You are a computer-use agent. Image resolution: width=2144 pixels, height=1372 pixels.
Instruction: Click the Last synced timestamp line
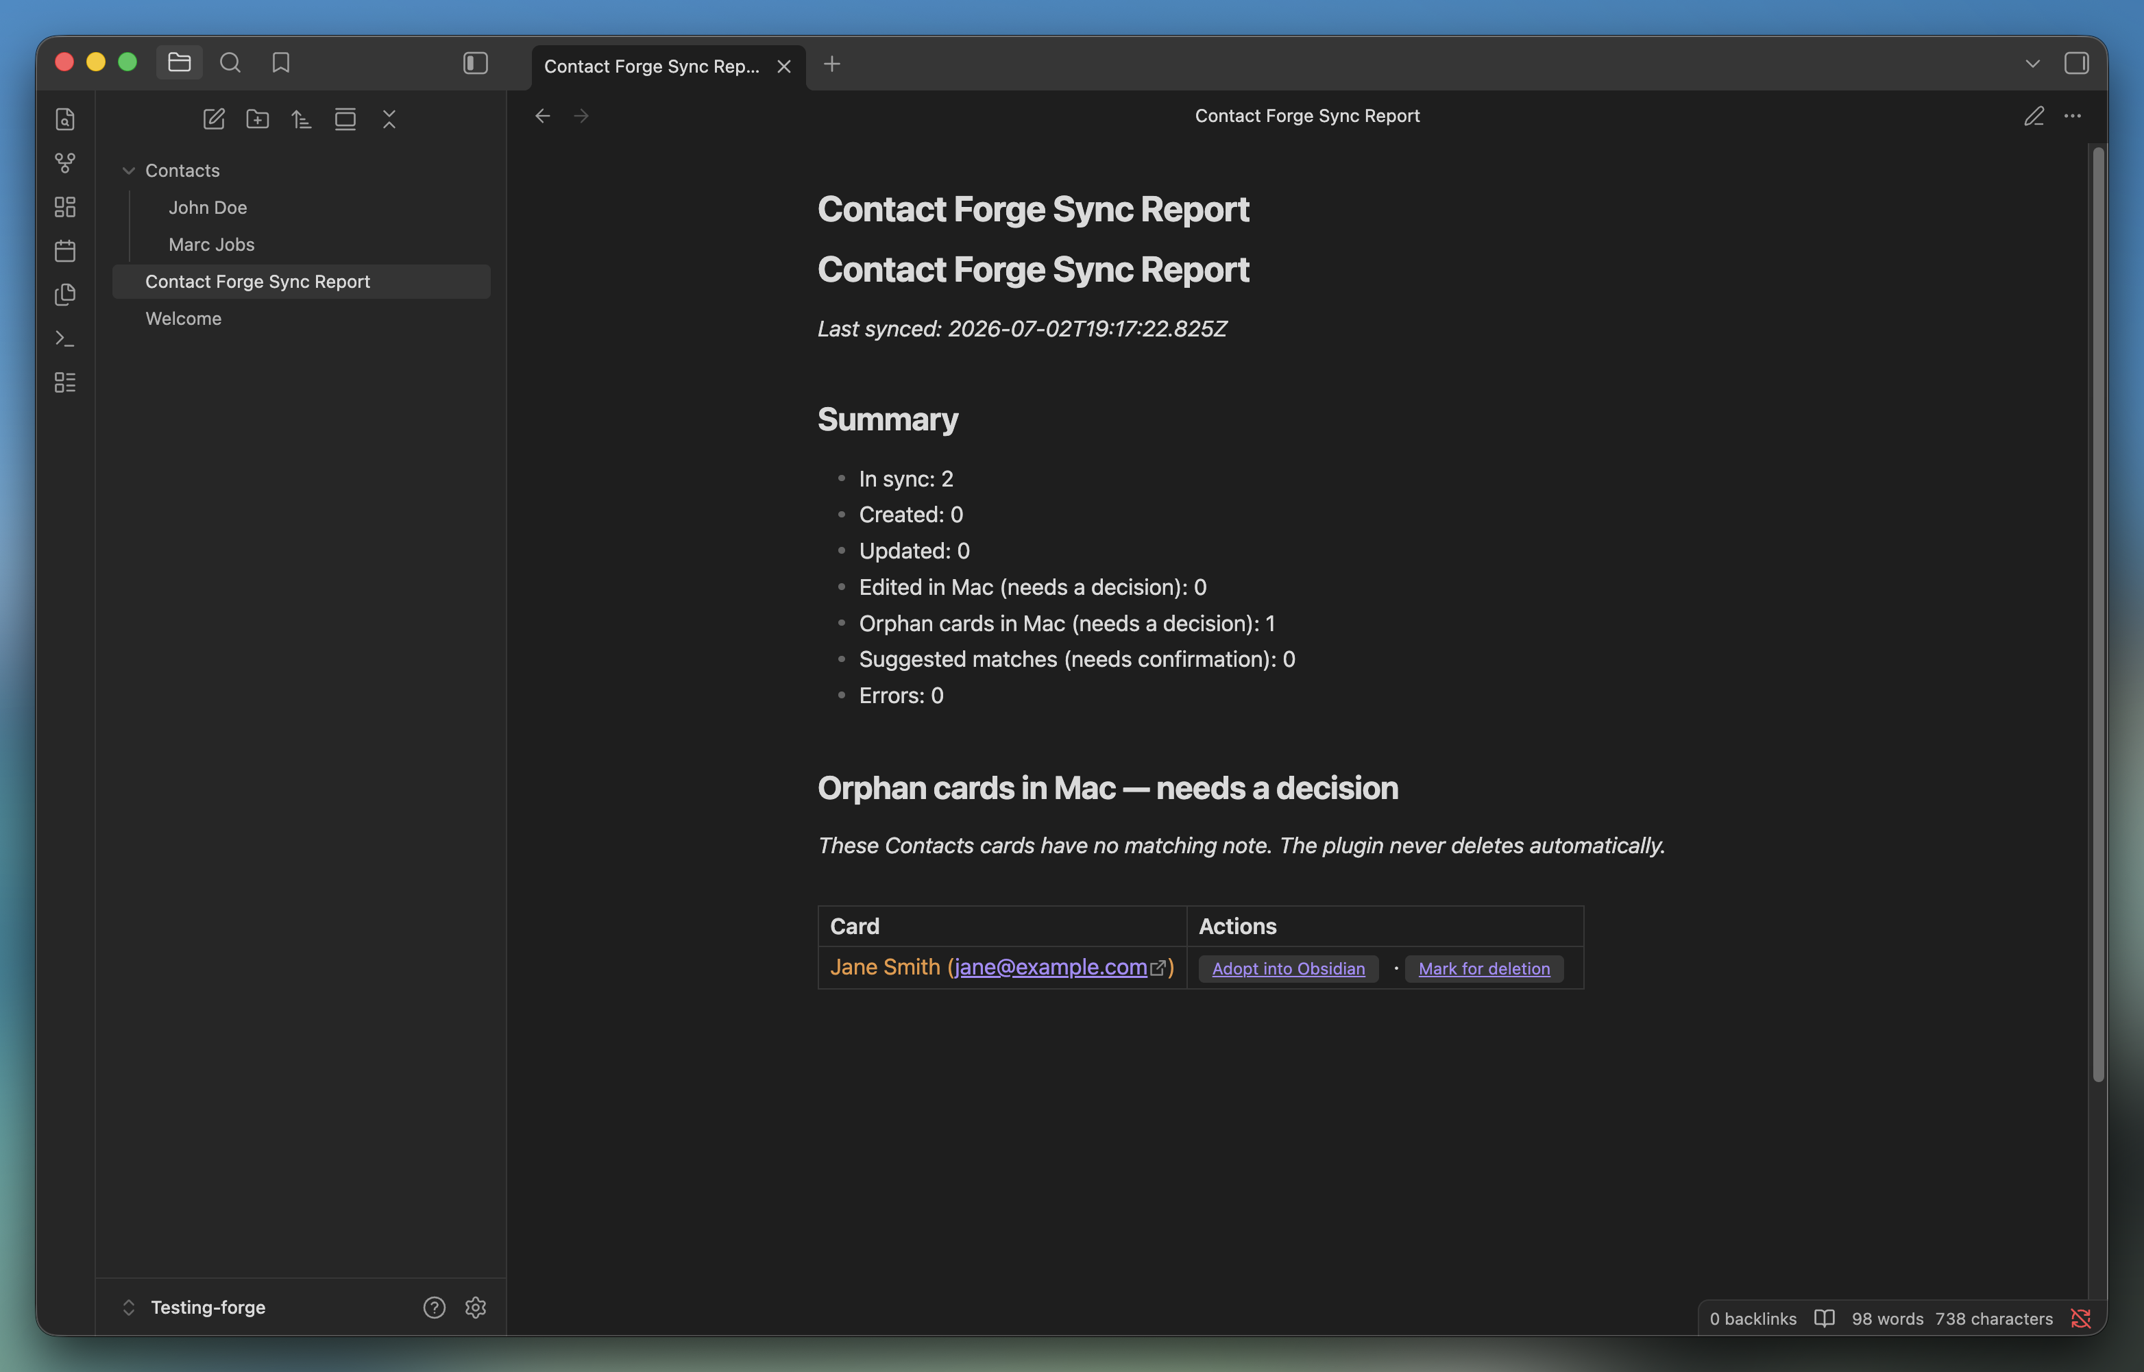point(1022,329)
